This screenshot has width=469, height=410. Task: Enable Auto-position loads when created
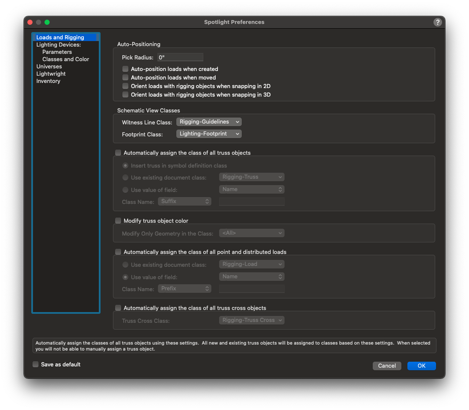[x=125, y=69]
